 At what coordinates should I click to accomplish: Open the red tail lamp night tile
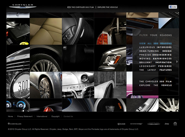pyautogui.click(x=46, y=105)
